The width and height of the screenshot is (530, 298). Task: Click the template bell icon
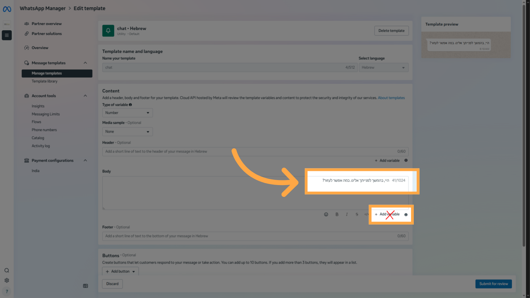108,31
